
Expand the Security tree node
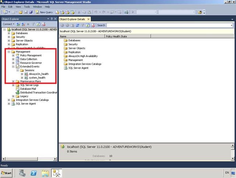click(x=9, y=37)
